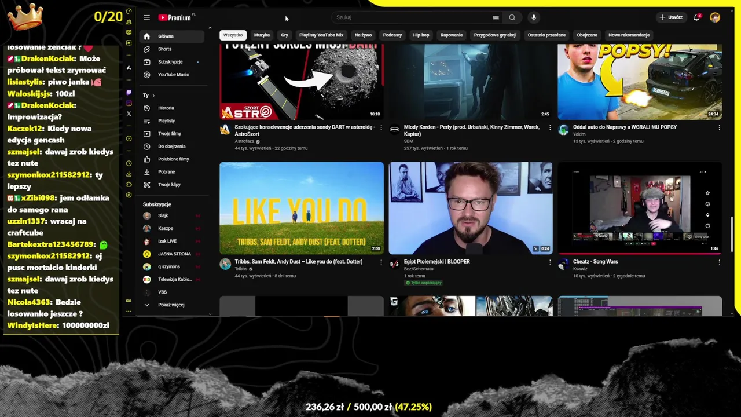
Task: Select the Obejrzane filter chip
Action: click(x=587, y=35)
